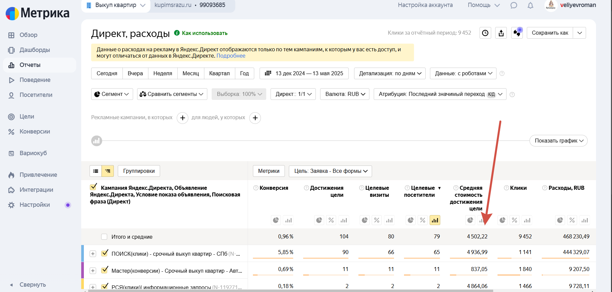Switch to tree list view icon
Image resolution: width=612 pixels, height=292 pixels.
coord(107,171)
